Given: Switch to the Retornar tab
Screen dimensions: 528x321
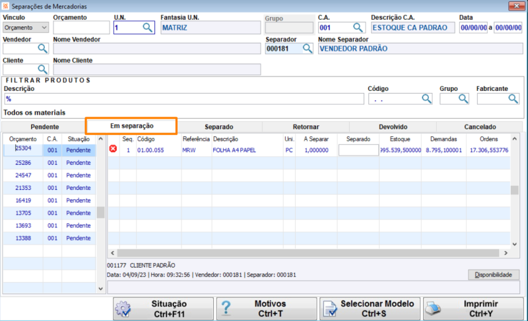Looking at the screenshot, I should 306,127.
